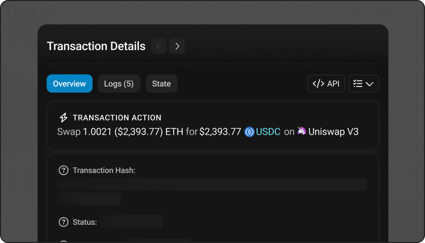Viewport: 425px width, 243px height.
Task: Click the Status label
Action: click(85, 222)
